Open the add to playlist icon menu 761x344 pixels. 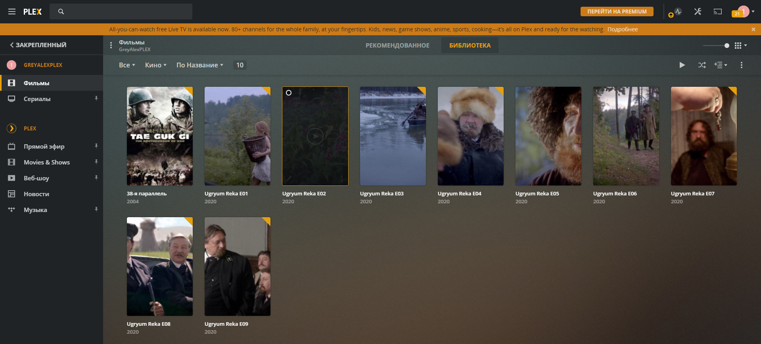pyautogui.click(x=720, y=65)
